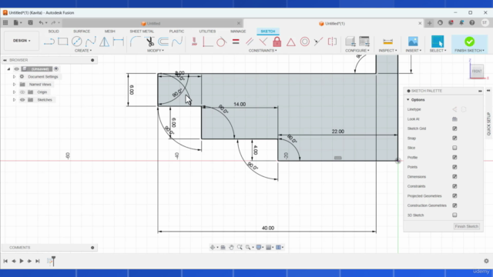Choose the Center Diameter Circle tool
Screen dimensions: 493x277
tap(77, 42)
